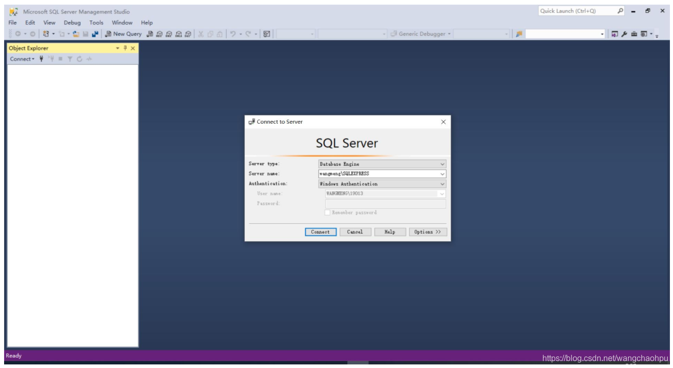Click the Navigate Forward toolbar icon
673x368 pixels.
32,34
